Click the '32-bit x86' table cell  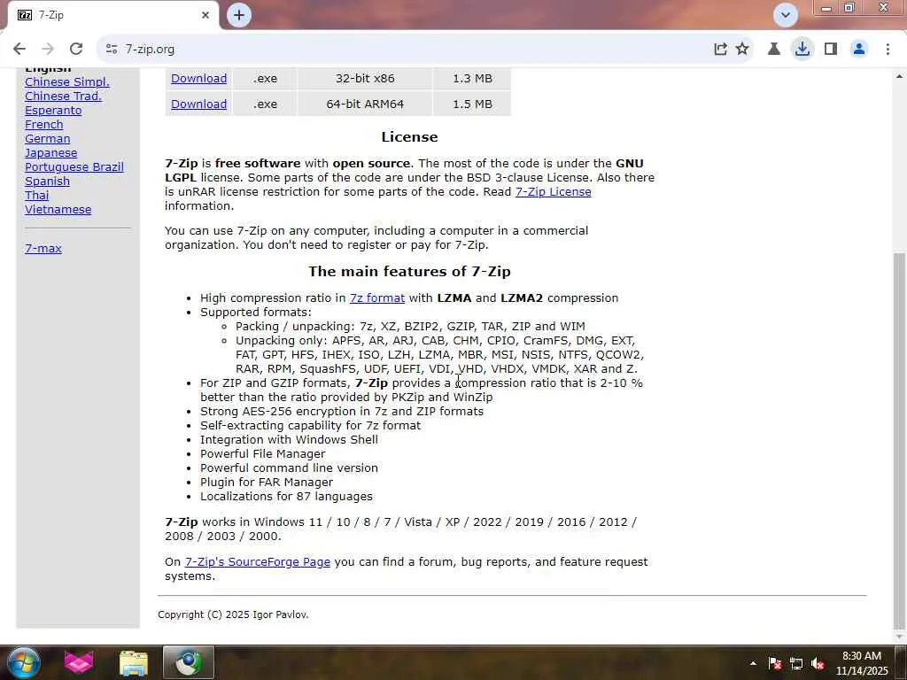(365, 78)
